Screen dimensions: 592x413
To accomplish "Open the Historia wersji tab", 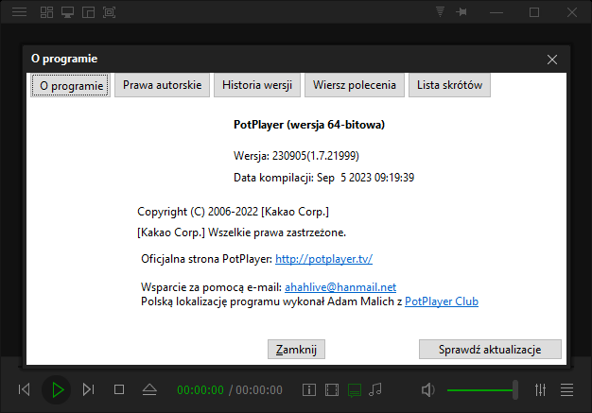I will pos(257,85).
